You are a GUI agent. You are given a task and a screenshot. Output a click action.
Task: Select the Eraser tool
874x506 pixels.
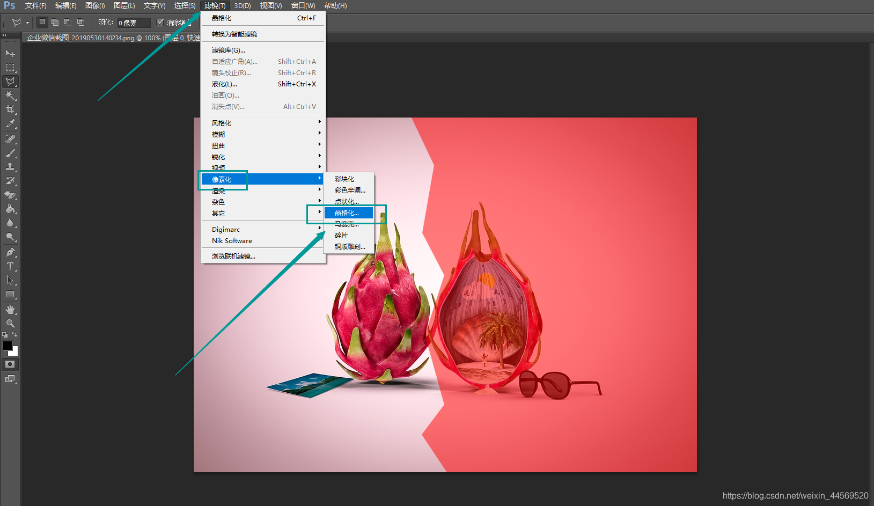[10, 195]
